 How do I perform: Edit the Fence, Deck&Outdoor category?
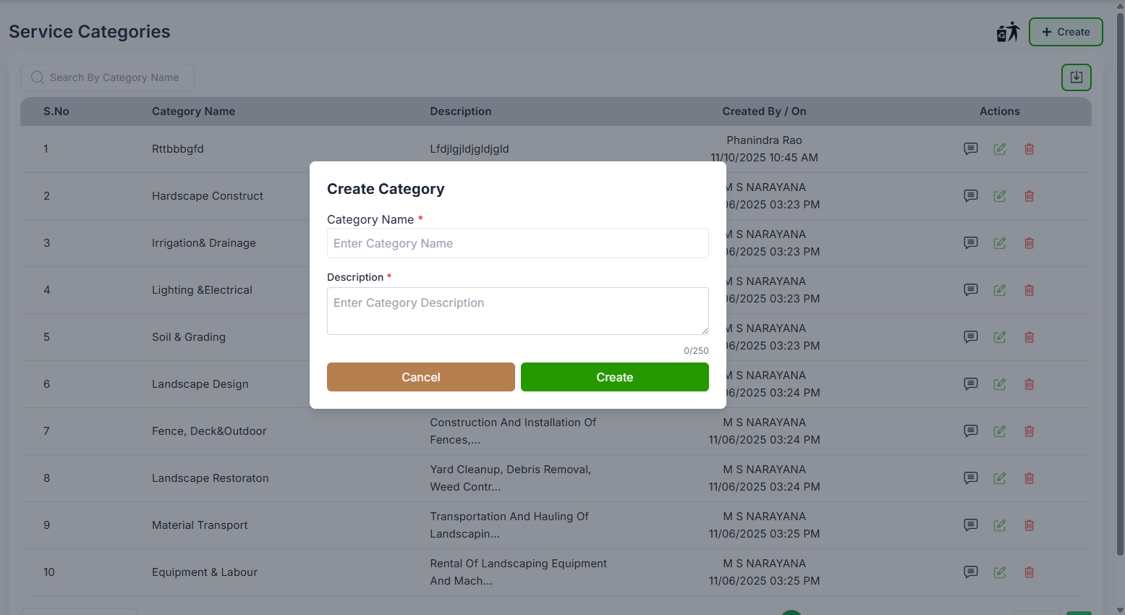(1000, 431)
